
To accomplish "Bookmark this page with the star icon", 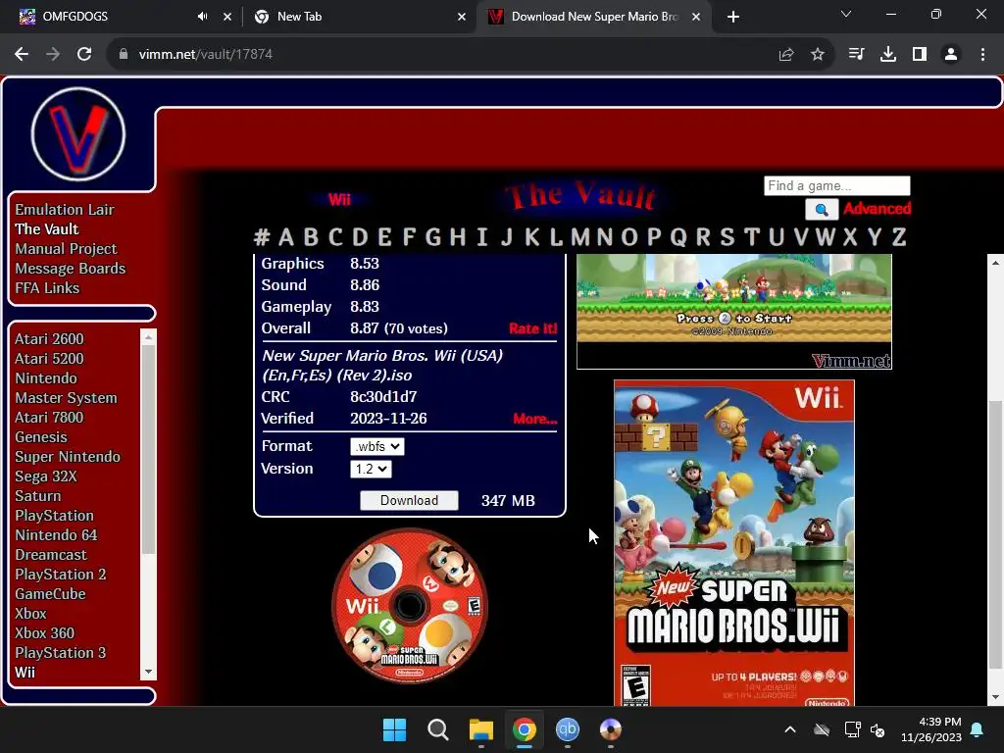I will coord(818,55).
